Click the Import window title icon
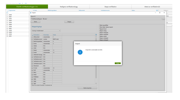Viewport: 180px width, 100px height. [31, 13]
